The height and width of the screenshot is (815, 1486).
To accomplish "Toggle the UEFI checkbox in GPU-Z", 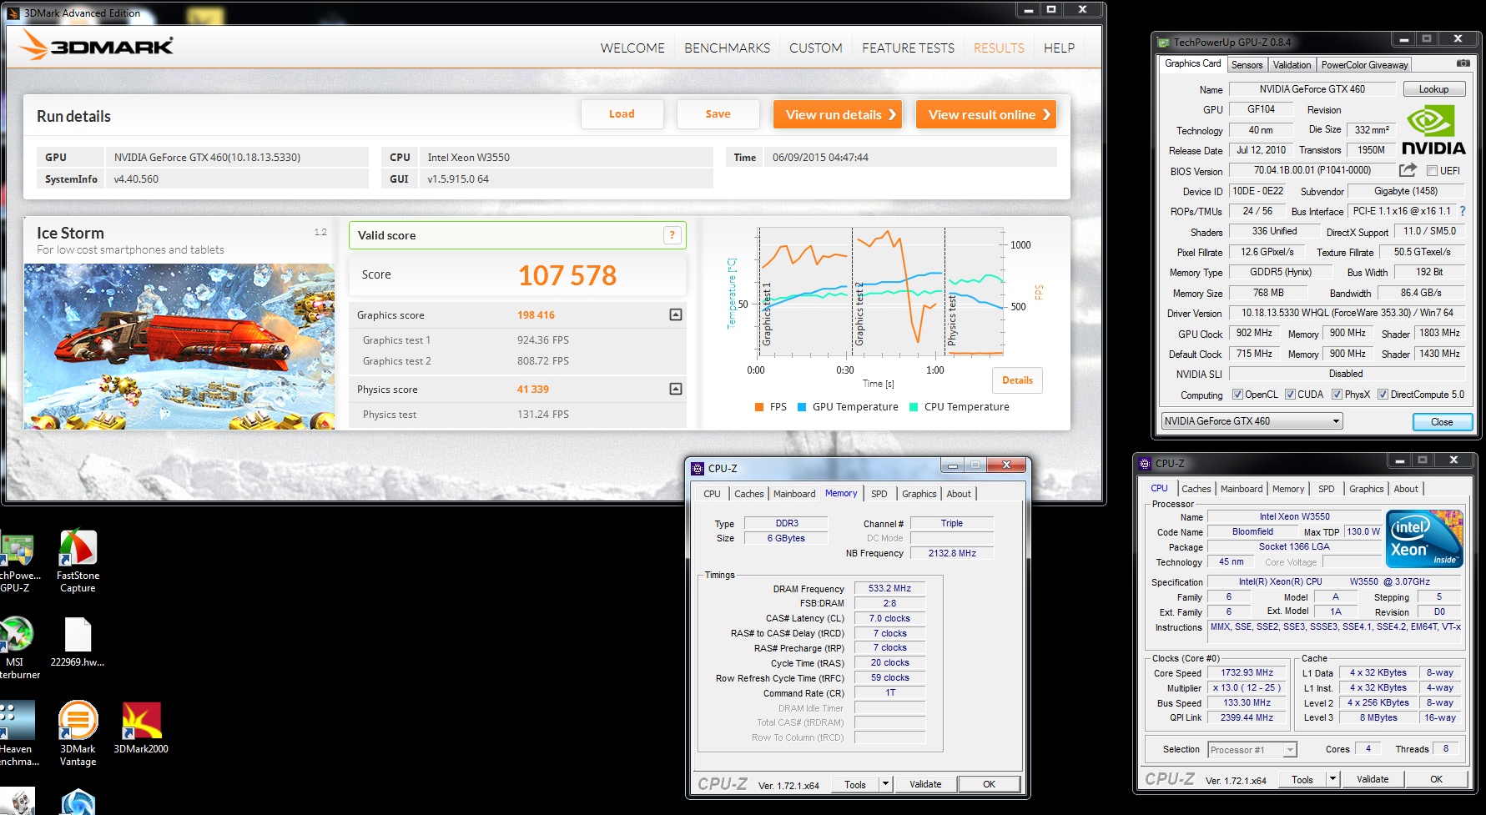I will (x=1432, y=171).
